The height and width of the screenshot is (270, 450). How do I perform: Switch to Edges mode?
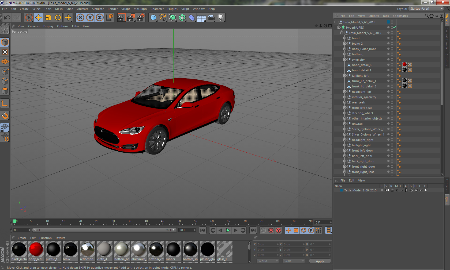tap(5, 81)
